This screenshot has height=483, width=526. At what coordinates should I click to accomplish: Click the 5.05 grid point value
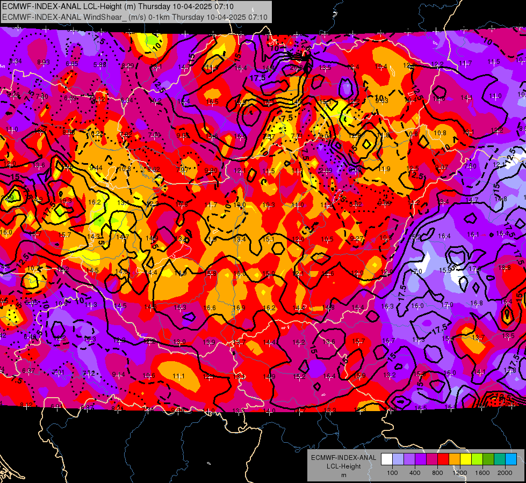point(32,303)
